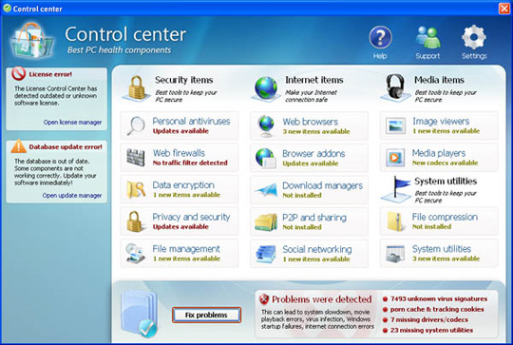The image size is (513, 345).
Task: Click 'No traffic filter detected' status text
Action: tap(190, 163)
